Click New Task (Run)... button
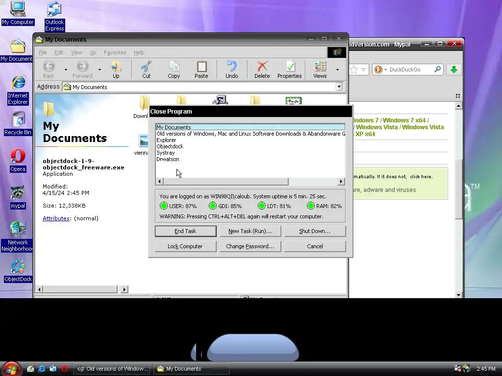 point(250,231)
